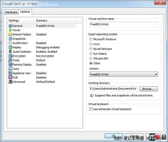Select the Remote Display label
The image size is (168, 142).
[x=22, y=64]
